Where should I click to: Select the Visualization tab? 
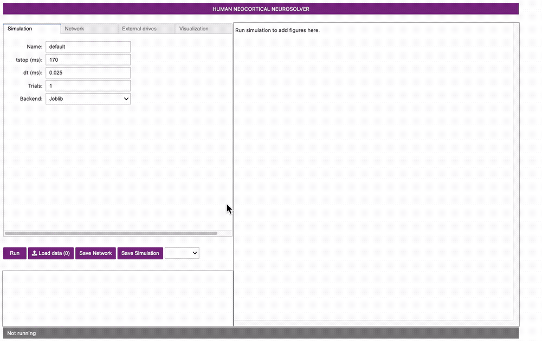pos(193,29)
